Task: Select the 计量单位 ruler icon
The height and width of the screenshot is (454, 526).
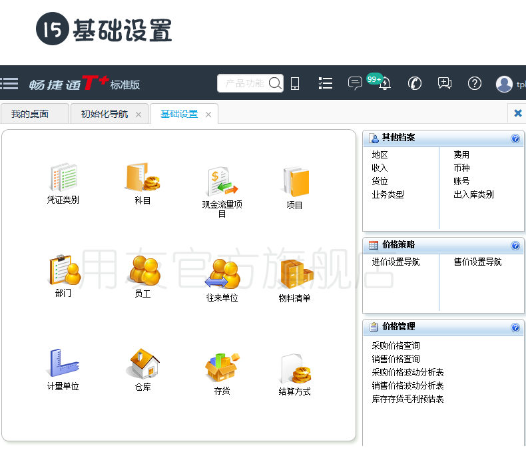Action: coord(63,363)
